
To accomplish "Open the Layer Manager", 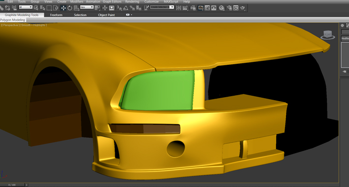I will click(193, 8).
